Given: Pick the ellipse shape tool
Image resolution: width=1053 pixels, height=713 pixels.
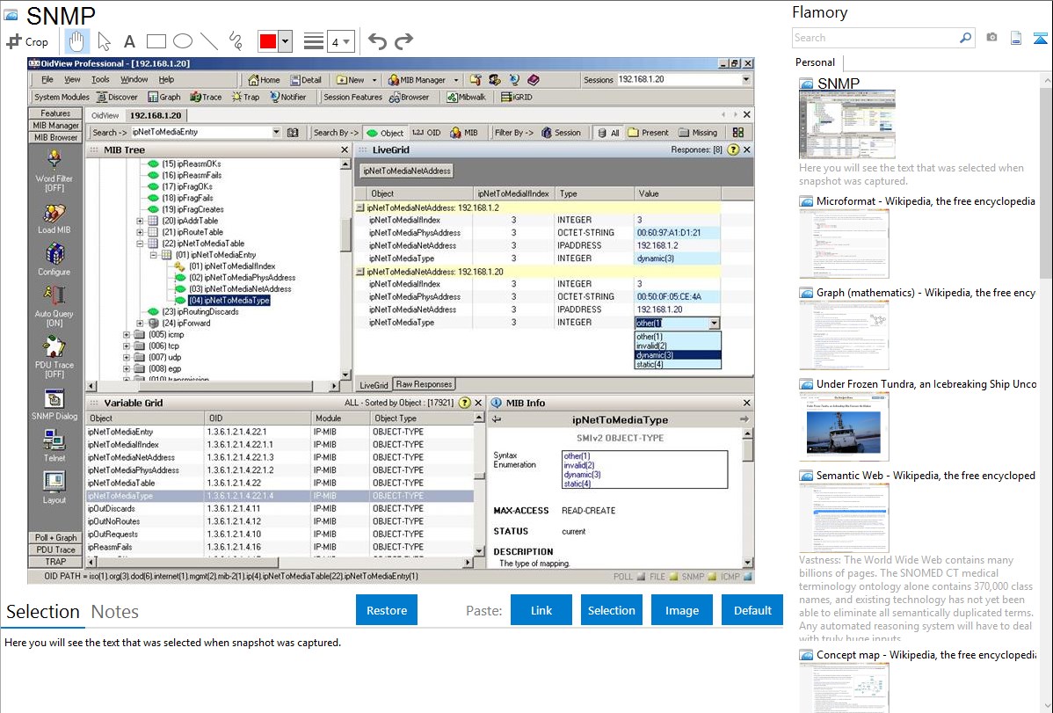Looking at the screenshot, I should click(183, 41).
